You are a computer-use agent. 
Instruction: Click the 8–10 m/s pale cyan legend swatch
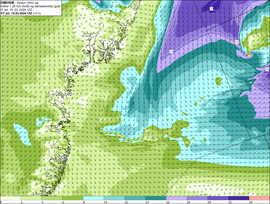93,198
